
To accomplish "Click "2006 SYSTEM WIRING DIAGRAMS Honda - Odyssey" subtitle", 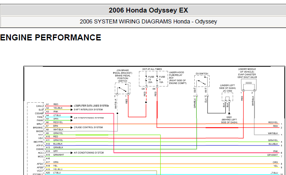I will (x=148, y=21).
